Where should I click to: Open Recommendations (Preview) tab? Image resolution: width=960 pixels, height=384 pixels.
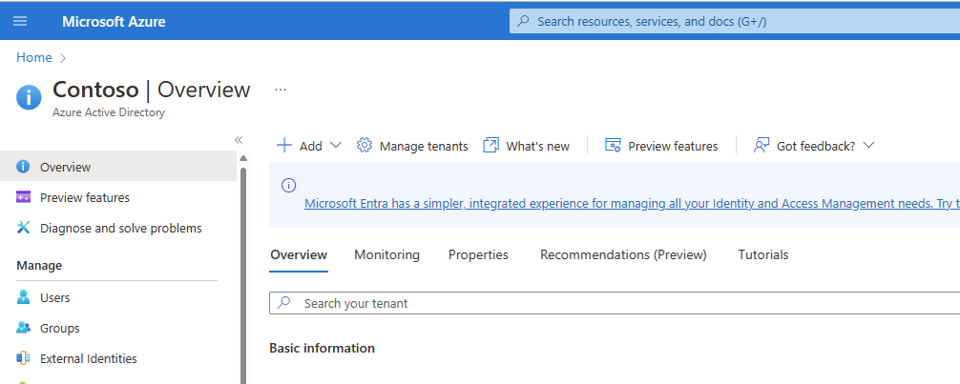623,254
